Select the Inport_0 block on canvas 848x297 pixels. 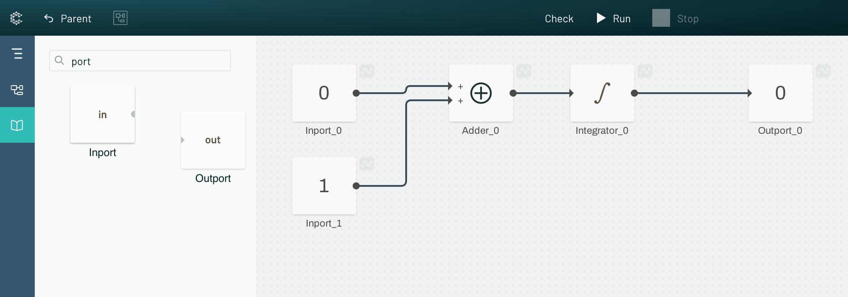pos(324,93)
